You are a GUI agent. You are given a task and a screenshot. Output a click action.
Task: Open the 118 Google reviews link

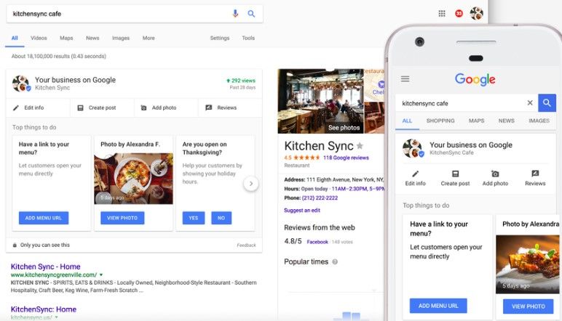click(346, 158)
